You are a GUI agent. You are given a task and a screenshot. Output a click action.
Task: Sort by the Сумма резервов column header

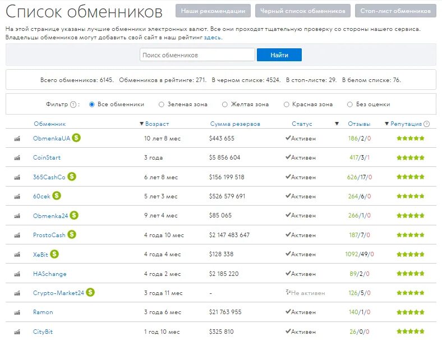[x=235, y=124]
